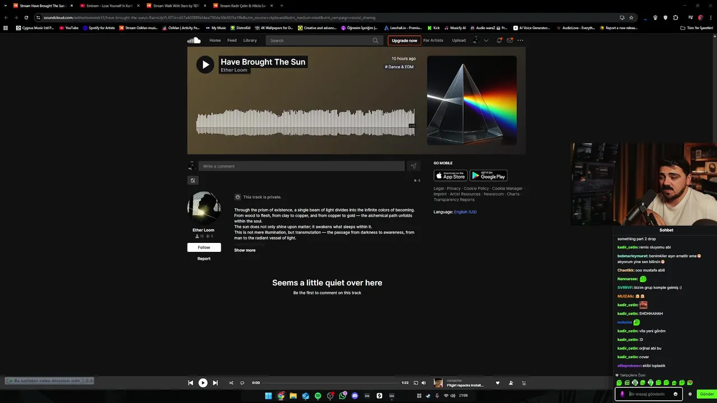This screenshot has width=717, height=403.
Task: Click the user avatar in SoundCloud header
Action: point(476,40)
